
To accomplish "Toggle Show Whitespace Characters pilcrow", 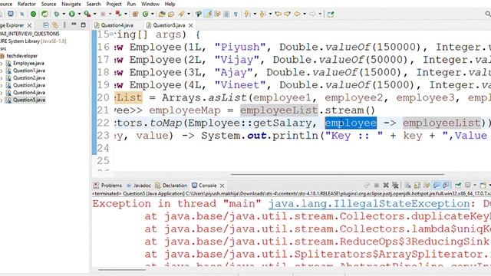I will point(236,14).
